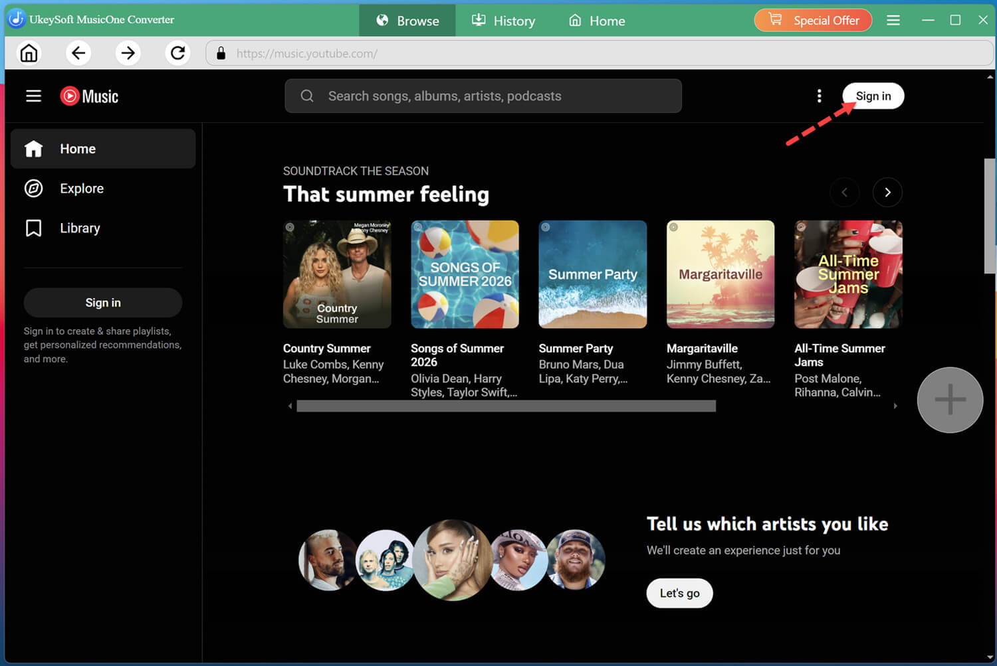Switch to the History tab
This screenshot has height=666, width=997.
point(503,21)
